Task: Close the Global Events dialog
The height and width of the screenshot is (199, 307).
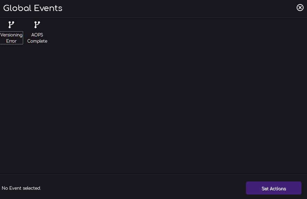Action: click(x=300, y=8)
